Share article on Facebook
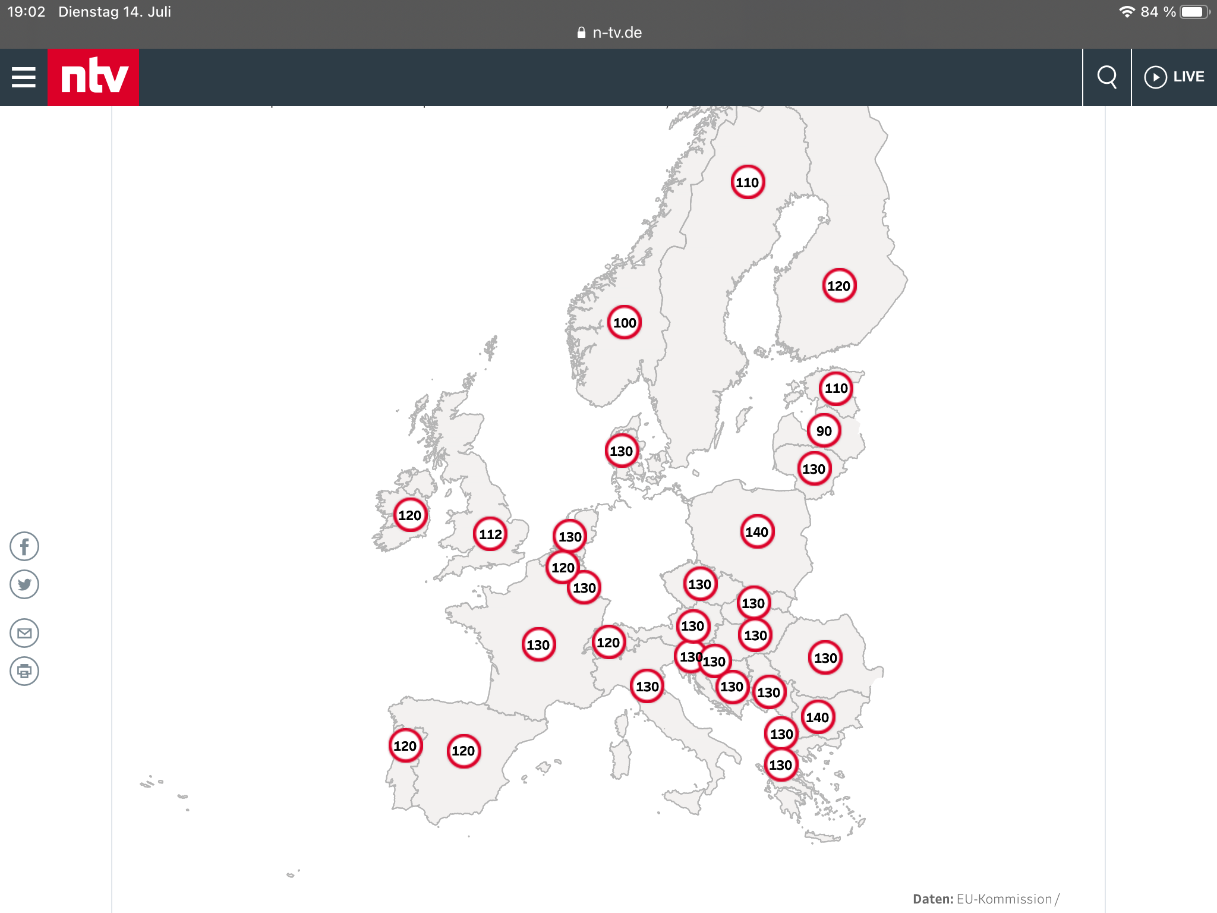1217x913 pixels. (24, 546)
